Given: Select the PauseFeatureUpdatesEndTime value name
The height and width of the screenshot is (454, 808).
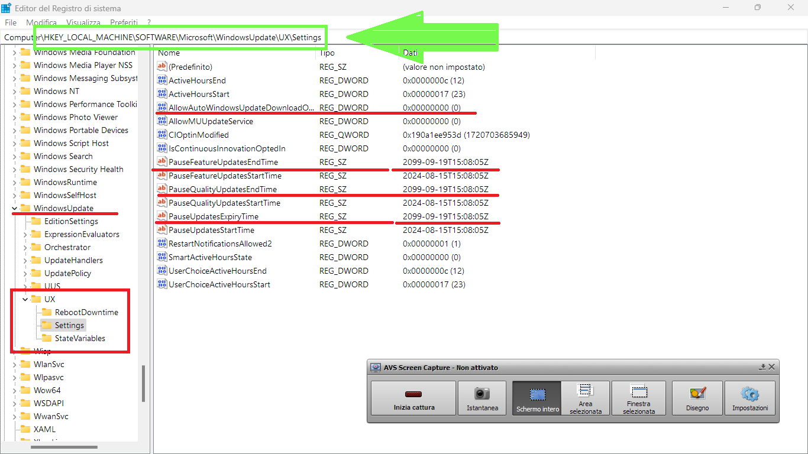Looking at the screenshot, I should (223, 162).
